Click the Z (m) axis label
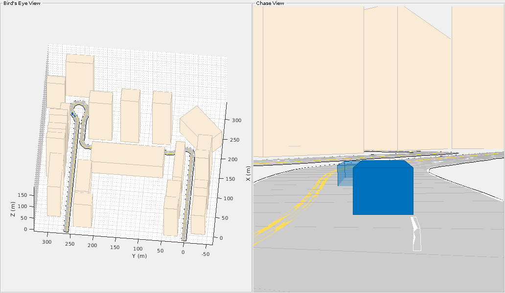505x293 pixels. click(13, 209)
